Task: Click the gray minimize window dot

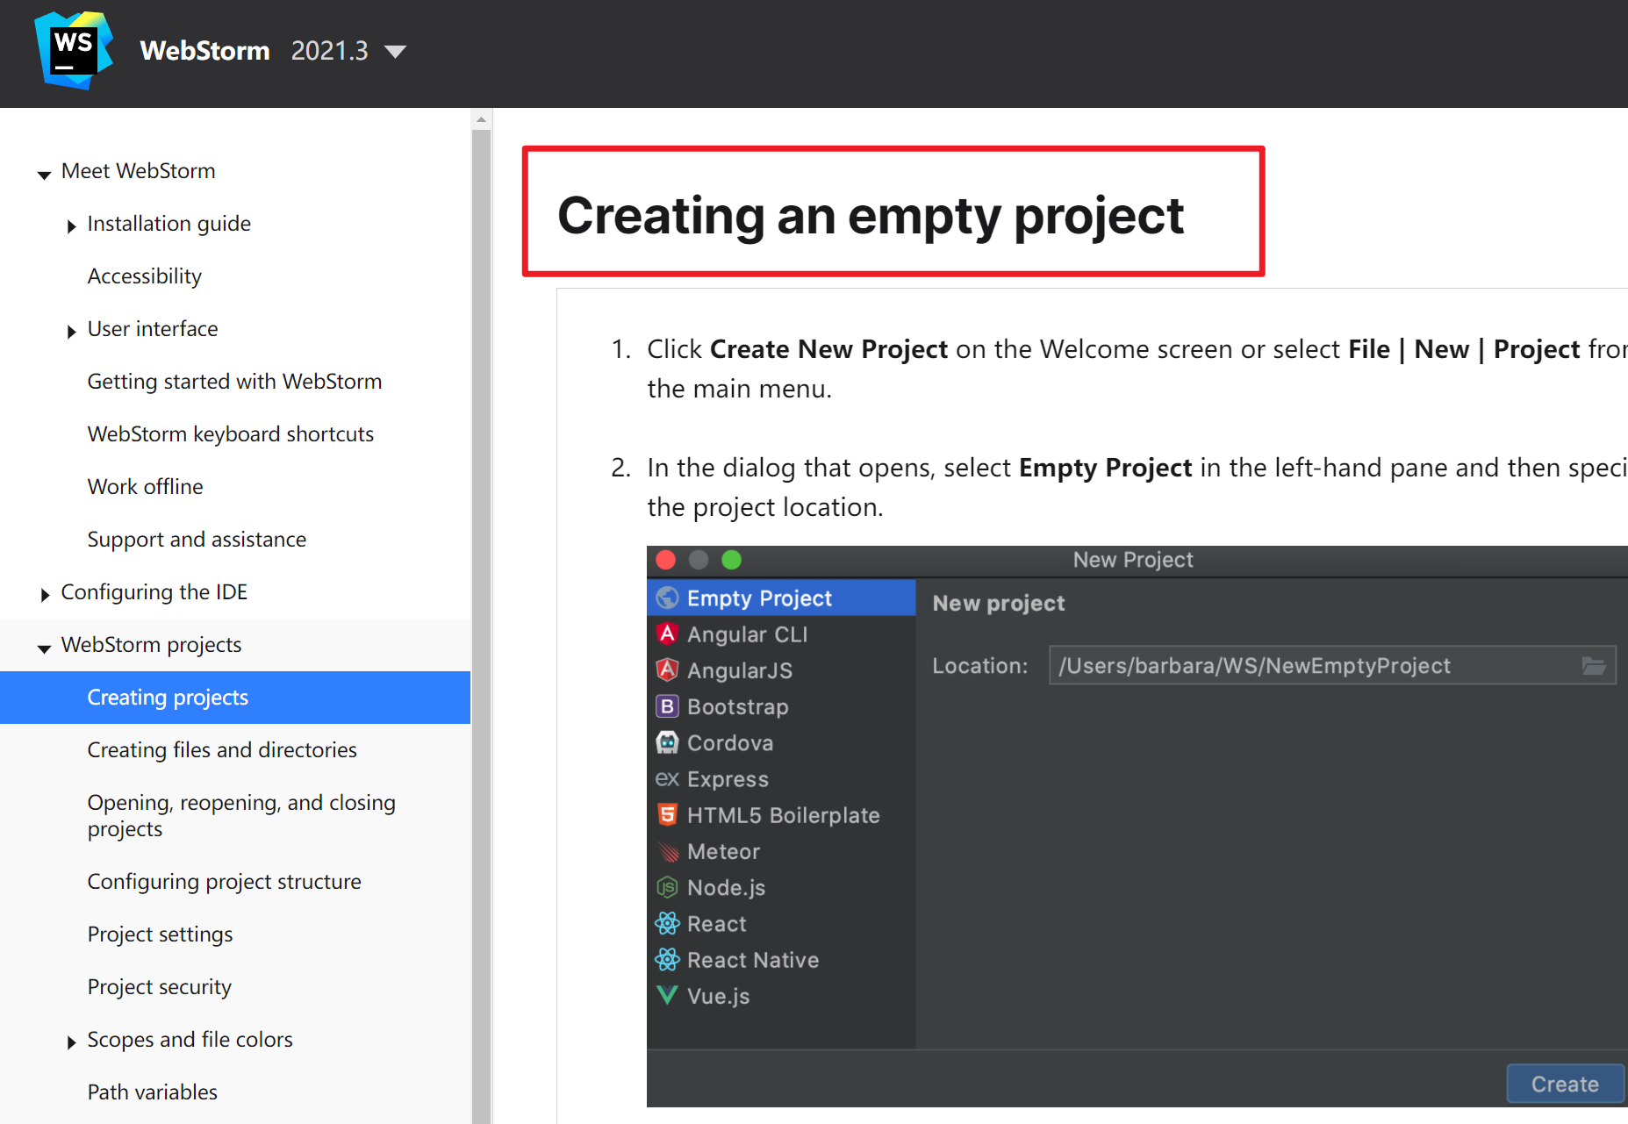Action: click(x=699, y=560)
